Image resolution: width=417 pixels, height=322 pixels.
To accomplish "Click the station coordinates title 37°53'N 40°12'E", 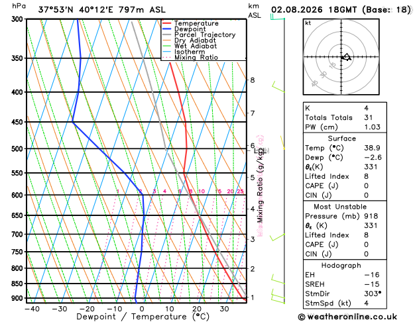I will tap(76, 10).
